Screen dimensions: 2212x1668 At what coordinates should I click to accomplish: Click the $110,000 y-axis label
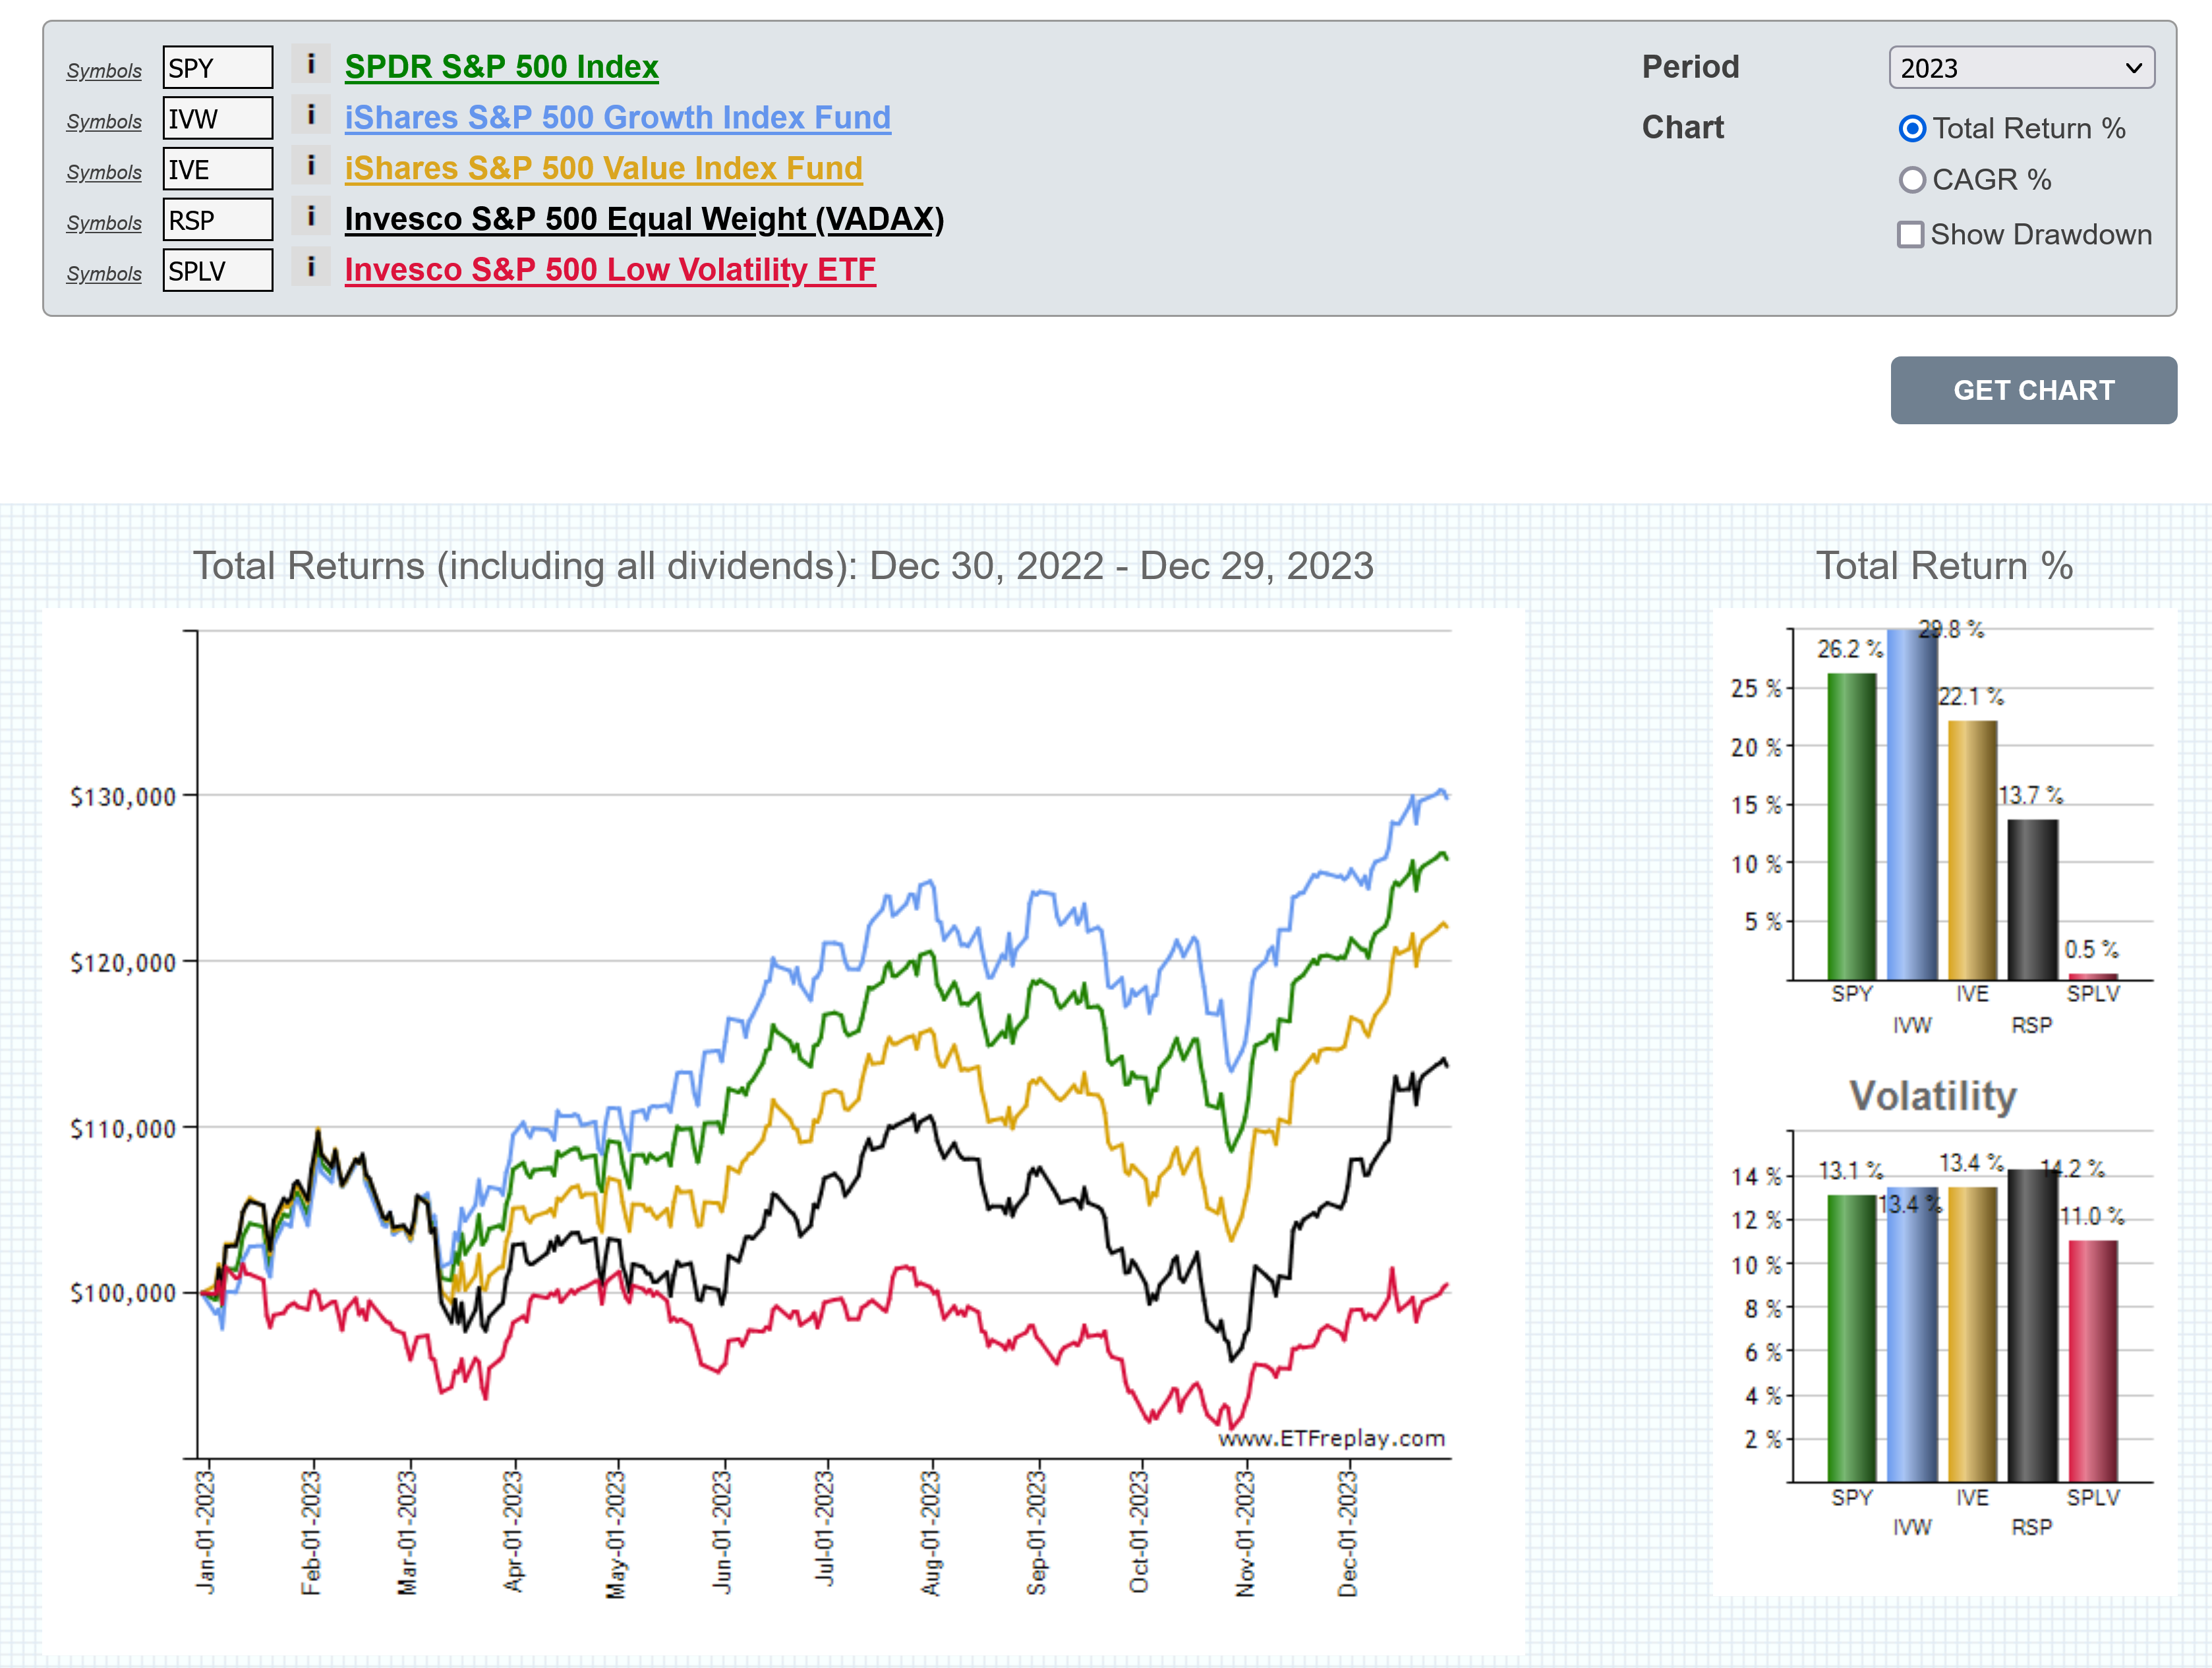pyautogui.click(x=122, y=1128)
